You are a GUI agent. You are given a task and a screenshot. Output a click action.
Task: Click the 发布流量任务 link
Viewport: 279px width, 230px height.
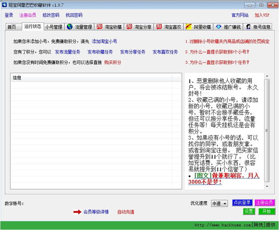(x=68, y=52)
